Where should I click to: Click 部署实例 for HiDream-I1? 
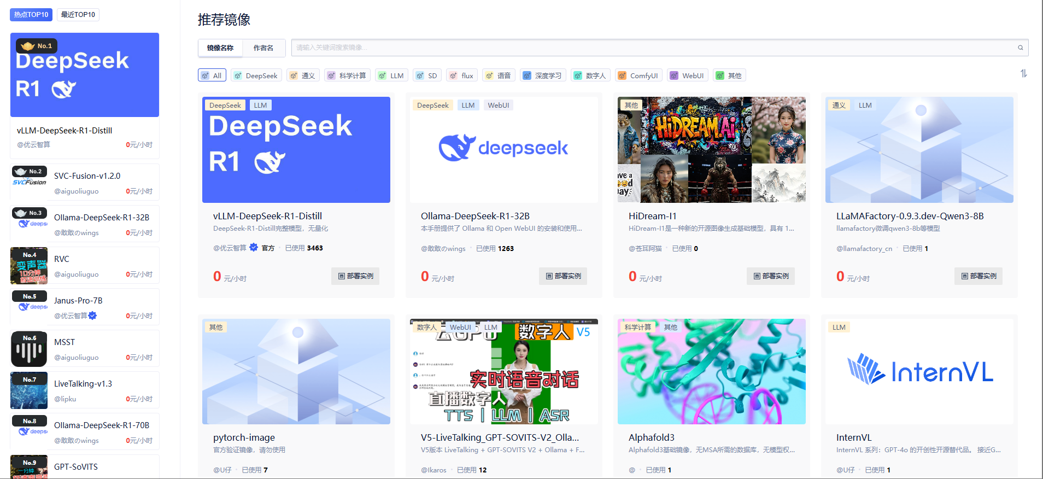771,276
